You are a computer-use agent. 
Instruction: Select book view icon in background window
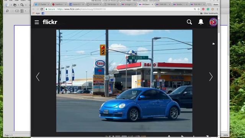point(17,11)
